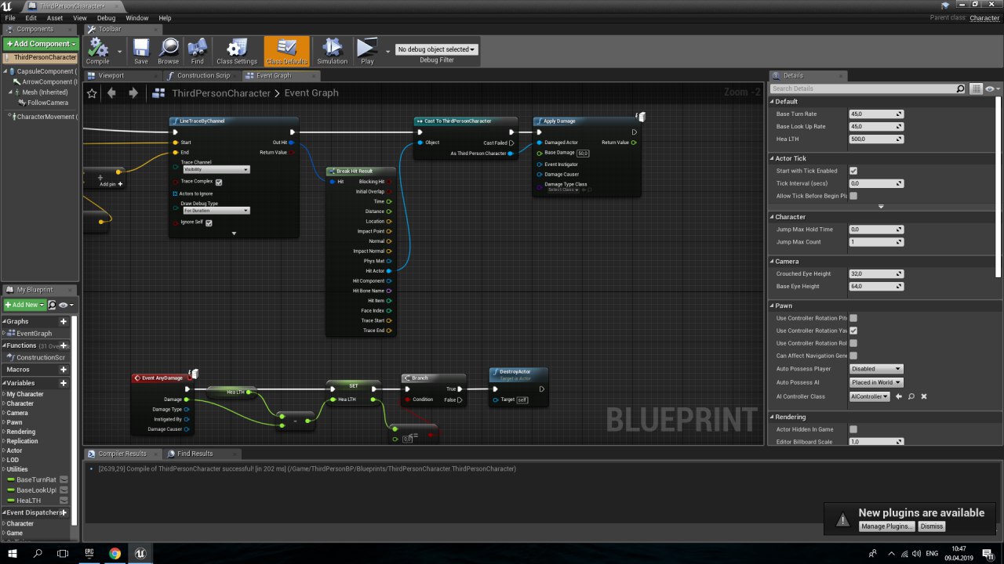The image size is (1004, 564).
Task: Open the AI Controller Class dropdown
Action: coord(870,396)
